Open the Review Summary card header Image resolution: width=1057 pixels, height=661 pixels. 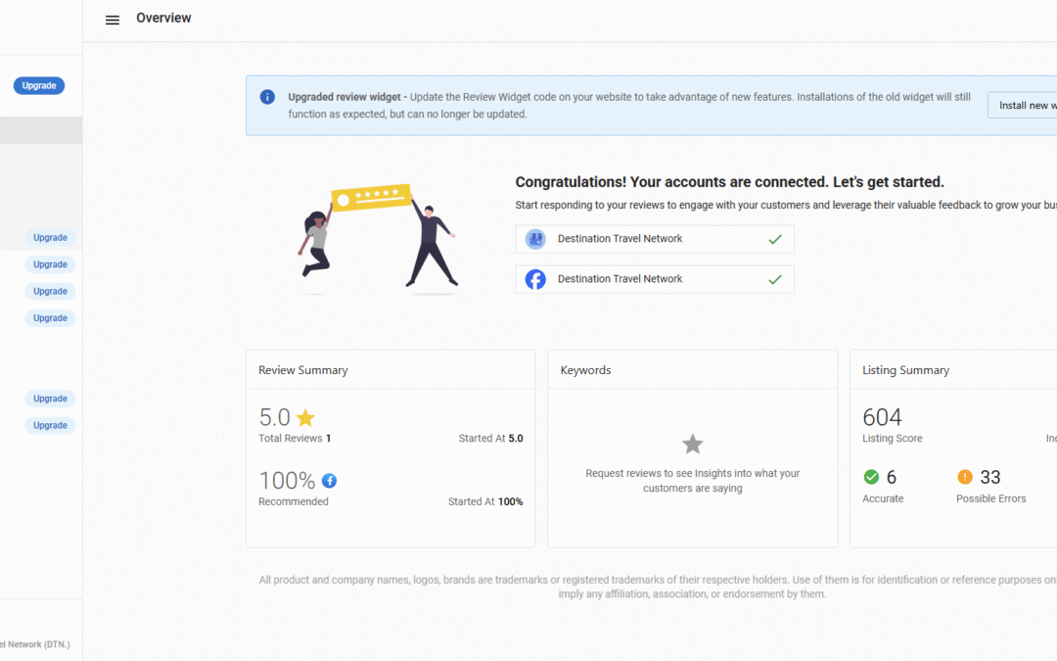pos(303,370)
